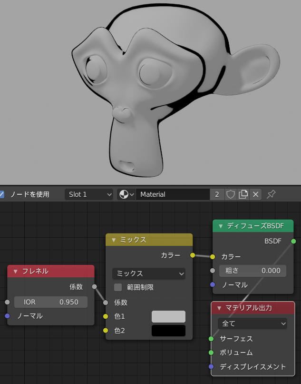The image size is (301, 384).
Task: Click the 色2 black swatch
Action: click(x=168, y=331)
